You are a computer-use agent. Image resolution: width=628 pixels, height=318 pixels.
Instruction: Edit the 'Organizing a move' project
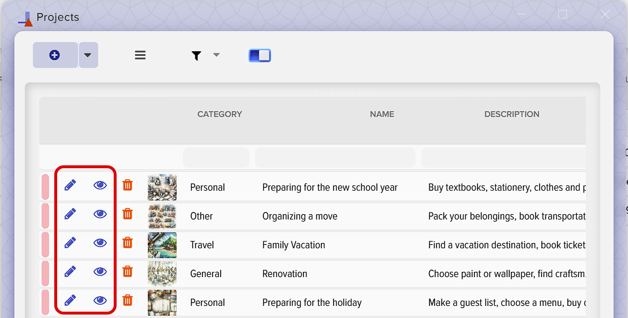point(70,214)
